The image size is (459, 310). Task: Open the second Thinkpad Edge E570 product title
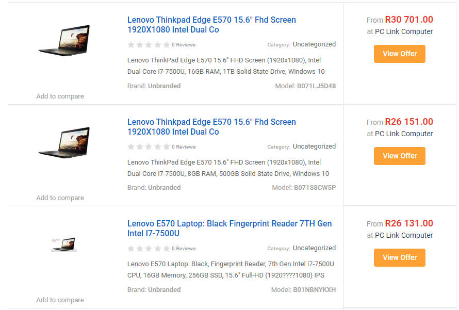211,126
